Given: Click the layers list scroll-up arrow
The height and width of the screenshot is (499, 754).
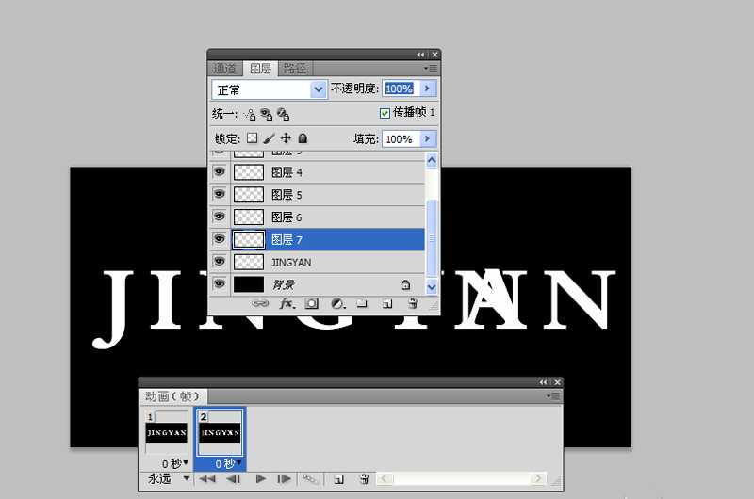Looking at the screenshot, I should click(x=432, y=160).
